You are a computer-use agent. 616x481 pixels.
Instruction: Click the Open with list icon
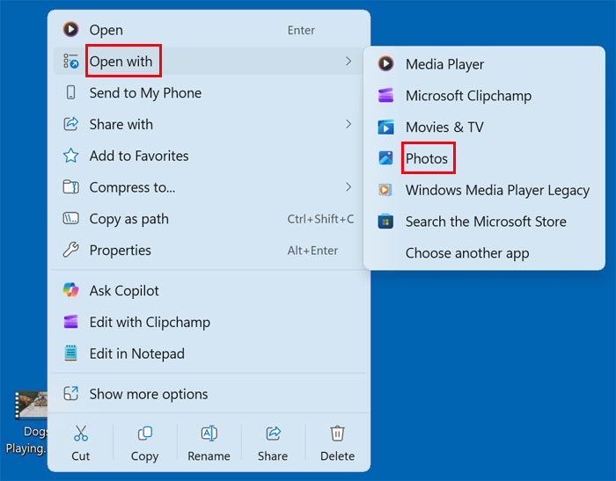point(70,62)
